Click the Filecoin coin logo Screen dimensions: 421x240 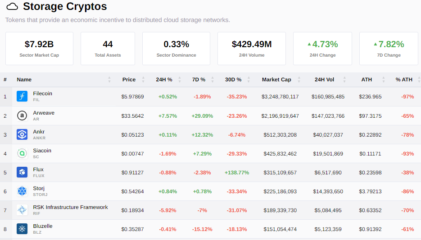point(22,96)
